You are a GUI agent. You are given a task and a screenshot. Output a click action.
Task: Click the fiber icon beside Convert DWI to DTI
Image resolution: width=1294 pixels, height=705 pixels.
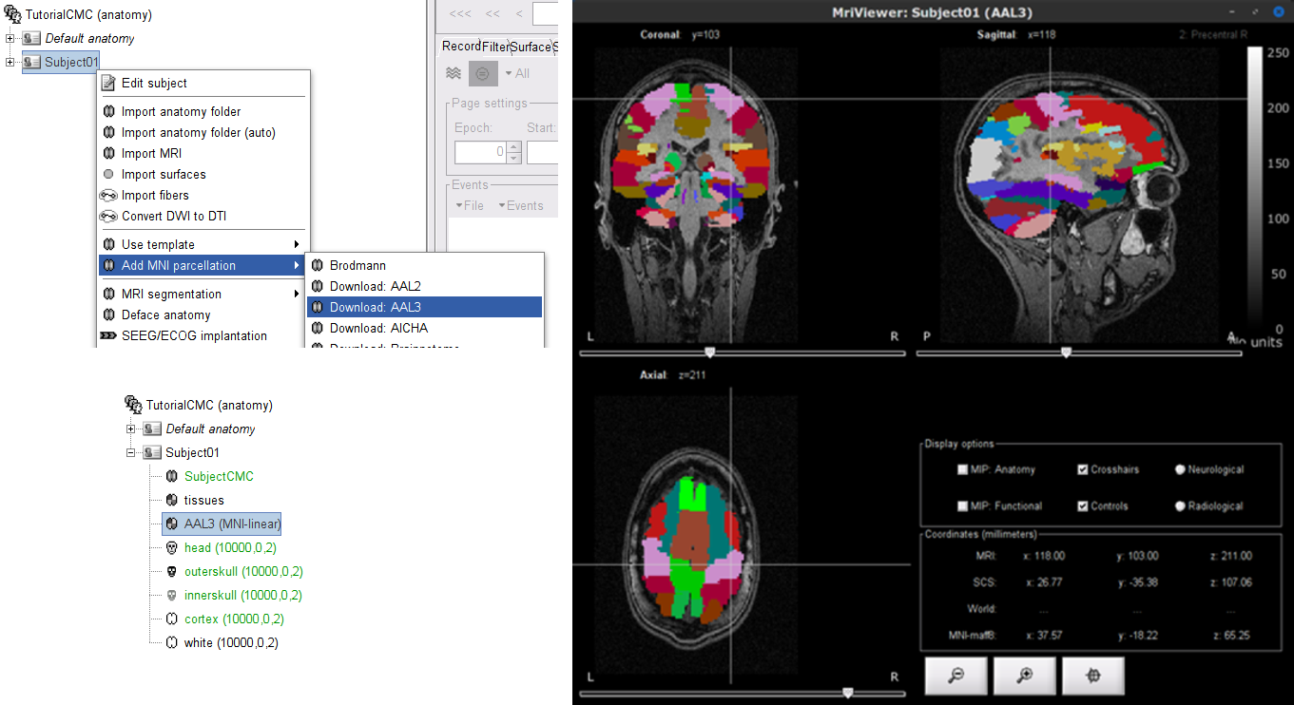108,216
